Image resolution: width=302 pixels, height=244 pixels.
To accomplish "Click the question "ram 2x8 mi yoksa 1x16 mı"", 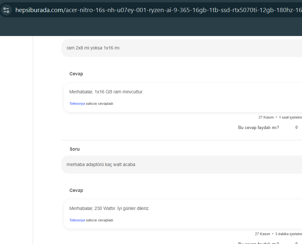I will (x=93, y=48).
